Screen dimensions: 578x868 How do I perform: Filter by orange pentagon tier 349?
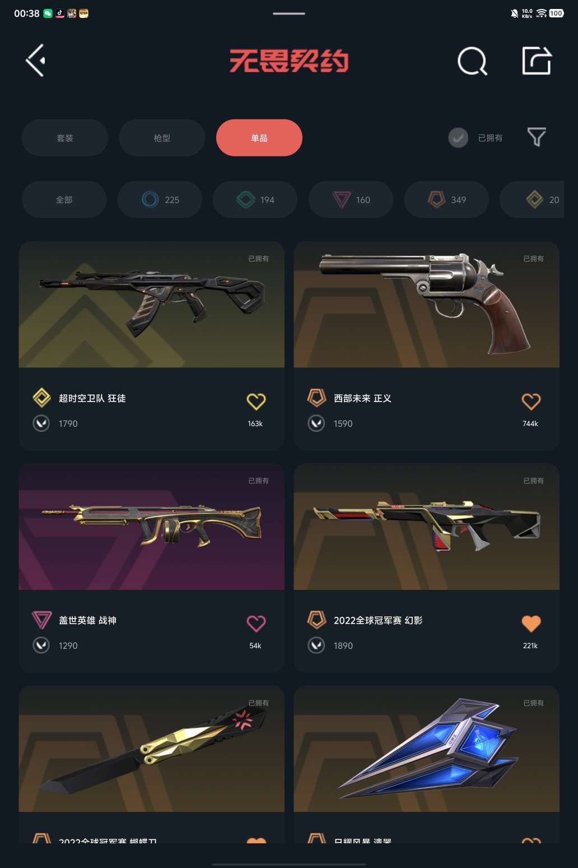[x=446, y=200]
